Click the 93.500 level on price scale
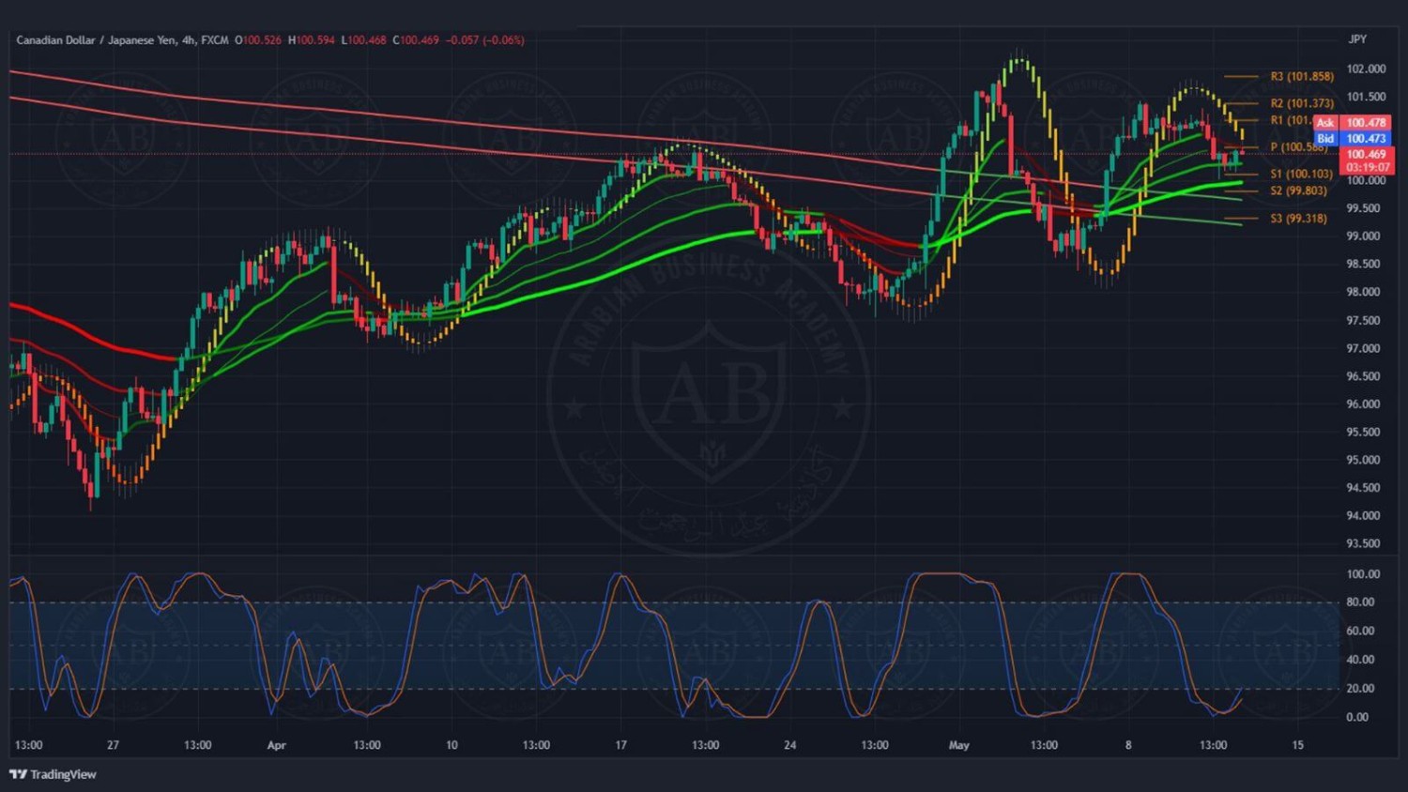This screenshot has height=792, width=1408. (1363, 543)
